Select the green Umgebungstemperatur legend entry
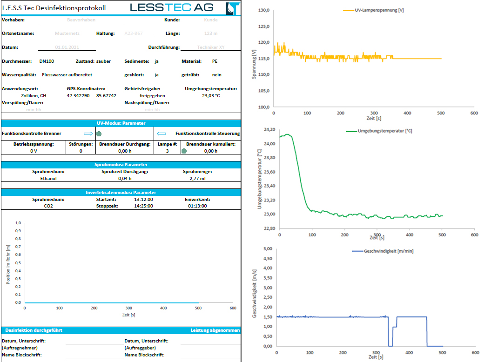The image size is (491, 362). coord(379,131)
